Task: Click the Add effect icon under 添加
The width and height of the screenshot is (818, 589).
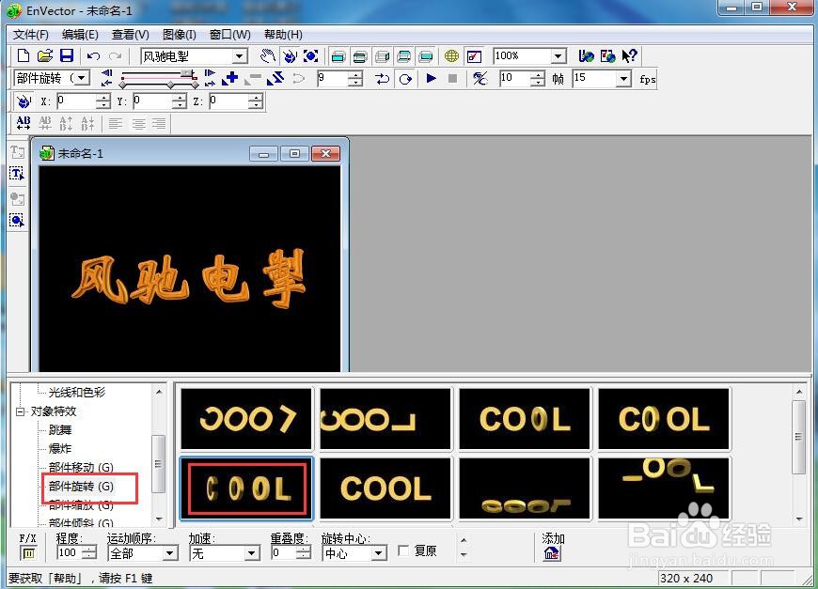Action: pos(552,553)
